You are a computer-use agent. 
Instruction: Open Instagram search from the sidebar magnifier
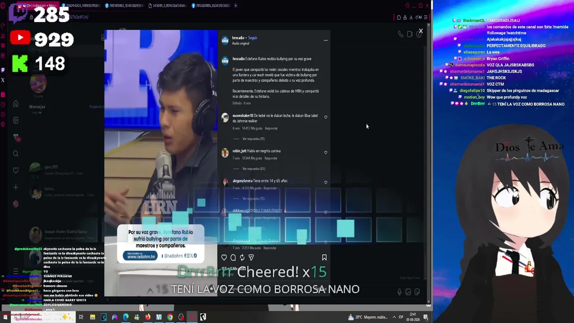(x=16, y=154)
